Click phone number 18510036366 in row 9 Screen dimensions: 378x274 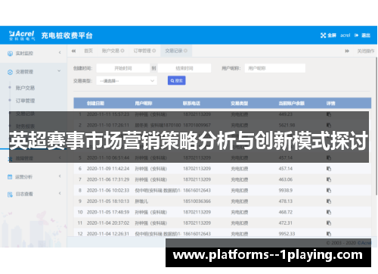coord(197,201)
